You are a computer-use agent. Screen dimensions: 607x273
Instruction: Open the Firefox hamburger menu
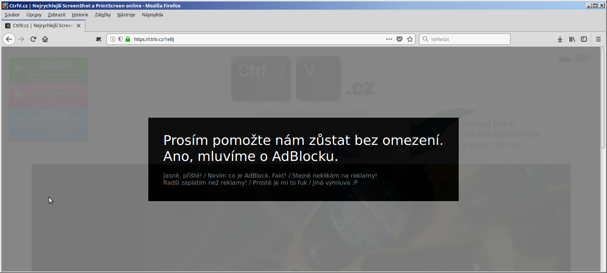pyautogui.click(x=598, y=39)
